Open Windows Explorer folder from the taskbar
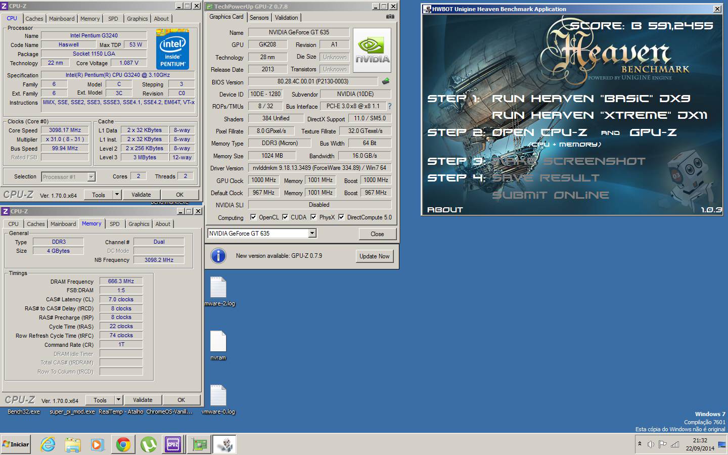The width and height of the screenshot is (728, 455). tap(73, 445)
